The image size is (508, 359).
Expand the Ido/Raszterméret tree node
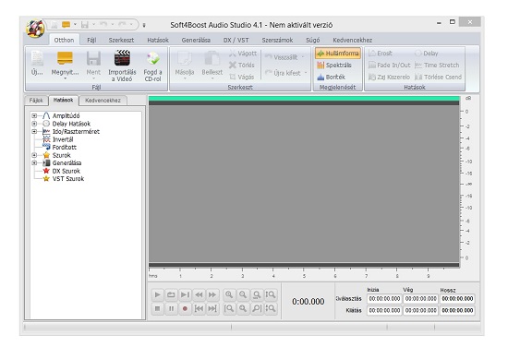pos(34,131)
